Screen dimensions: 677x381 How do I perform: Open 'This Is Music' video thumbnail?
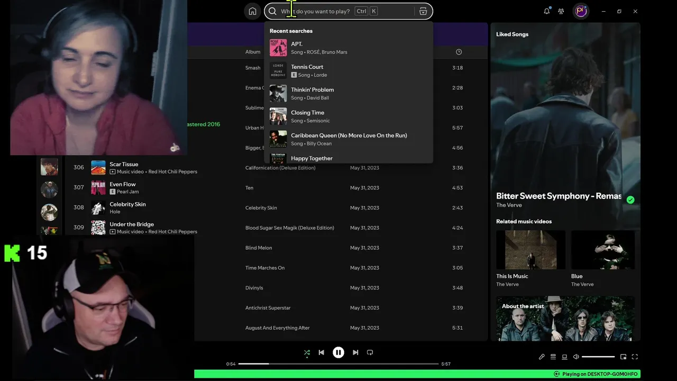530,250
